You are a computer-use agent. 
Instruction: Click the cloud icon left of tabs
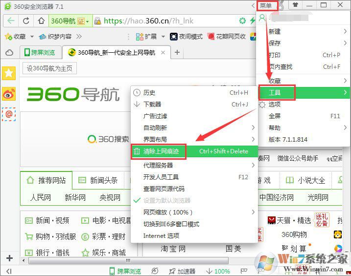coord(9,53)
